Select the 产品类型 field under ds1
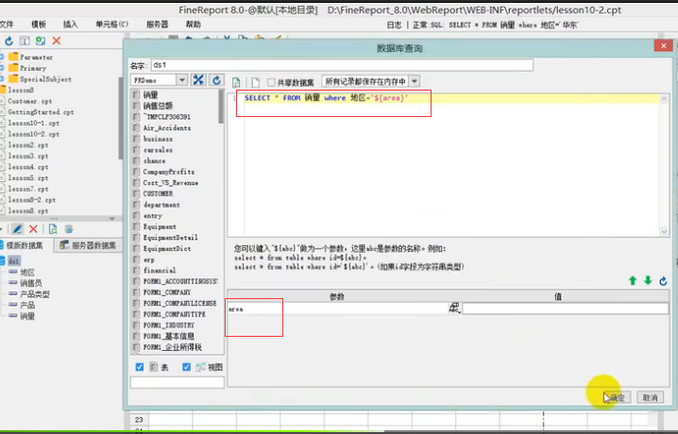Image resolution: width=678 pixels, height=434 pixels. (35, 294)
